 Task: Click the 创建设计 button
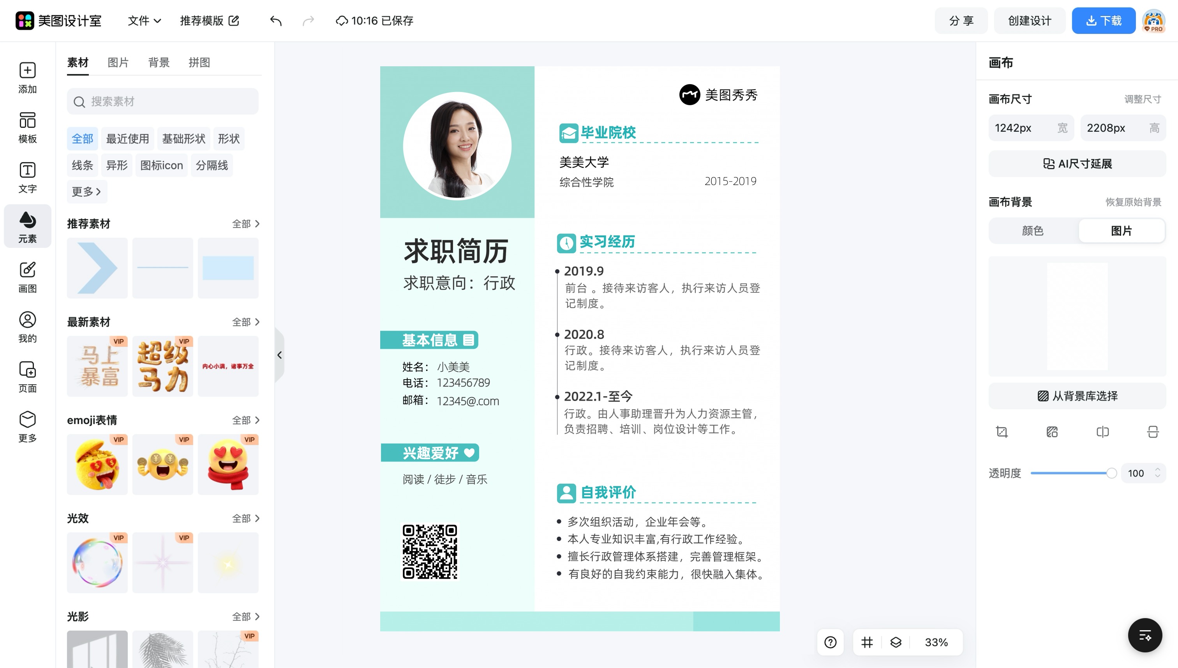(1030, 21)
